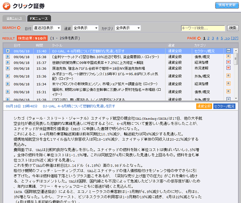
Task: Click the document icon of the 15:40 DJ-UAL row
Action: click(x=8, y=51)
